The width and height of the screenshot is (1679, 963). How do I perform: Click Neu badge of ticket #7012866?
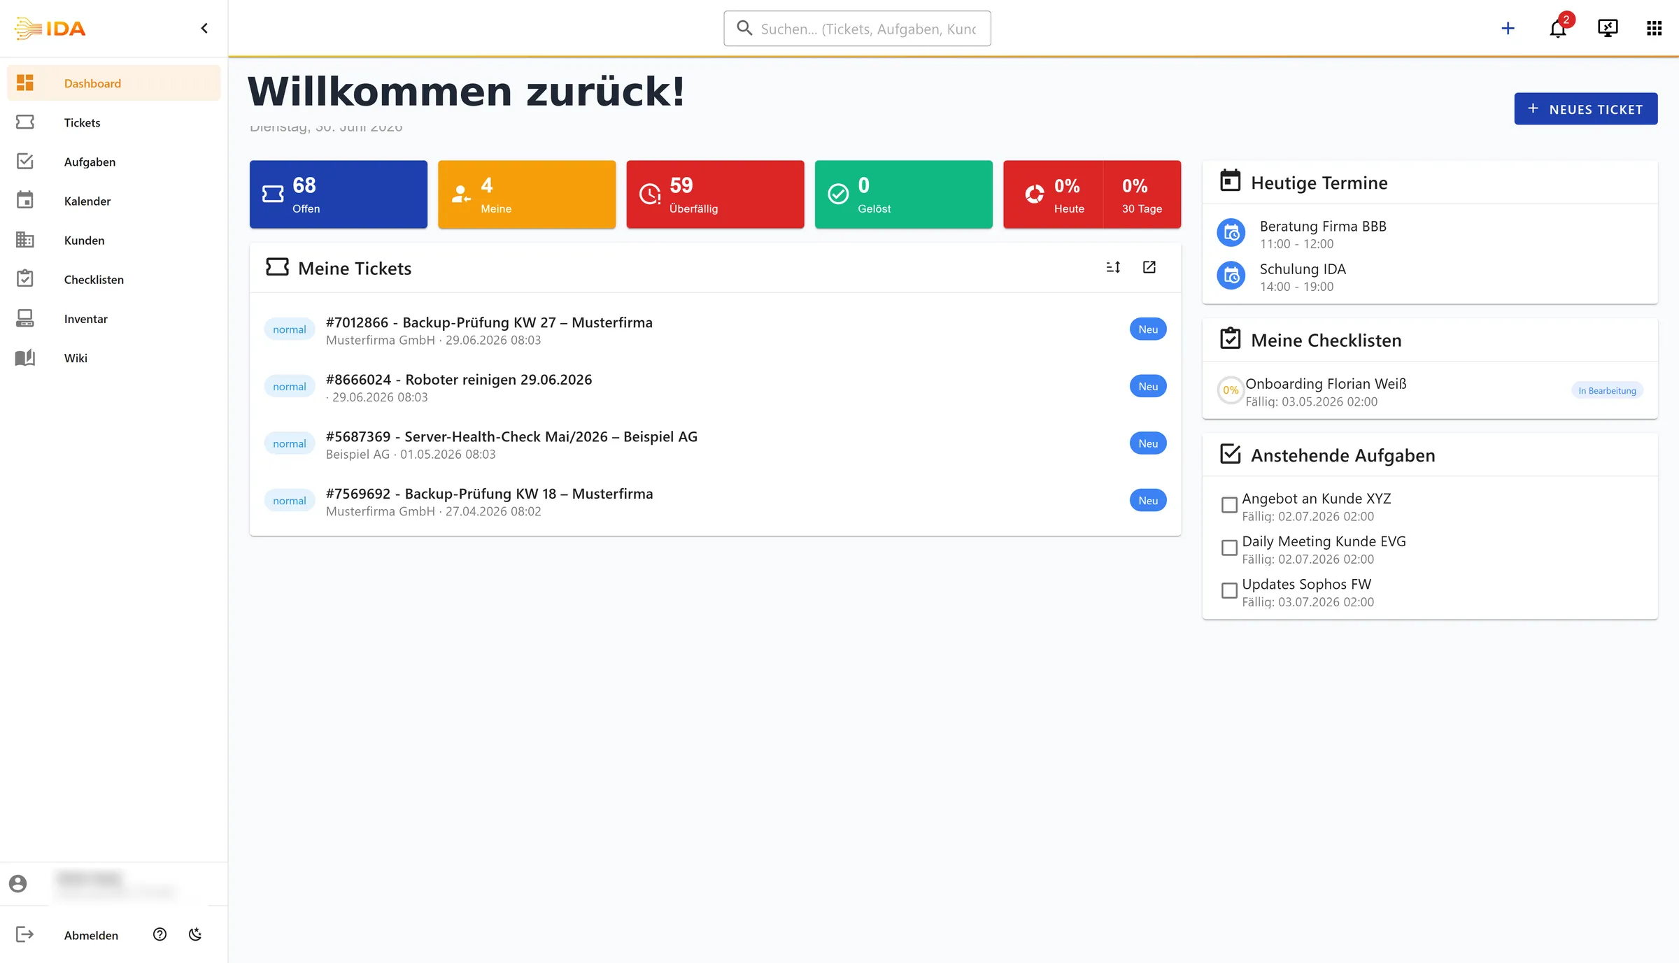(x=1148, y=329)
